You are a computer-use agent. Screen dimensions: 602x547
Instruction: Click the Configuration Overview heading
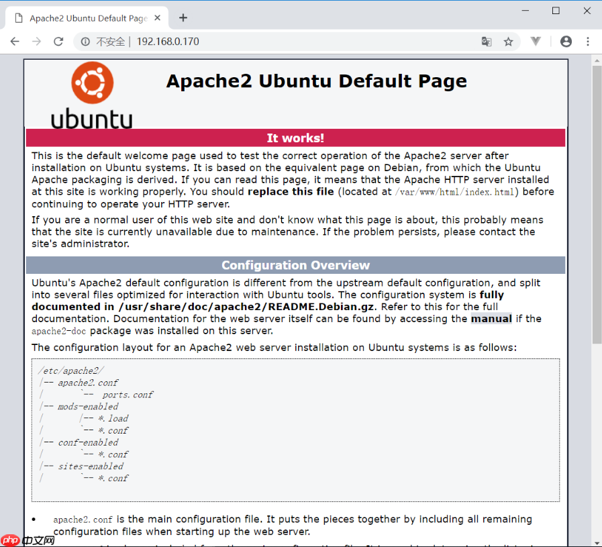pos(295,265)
